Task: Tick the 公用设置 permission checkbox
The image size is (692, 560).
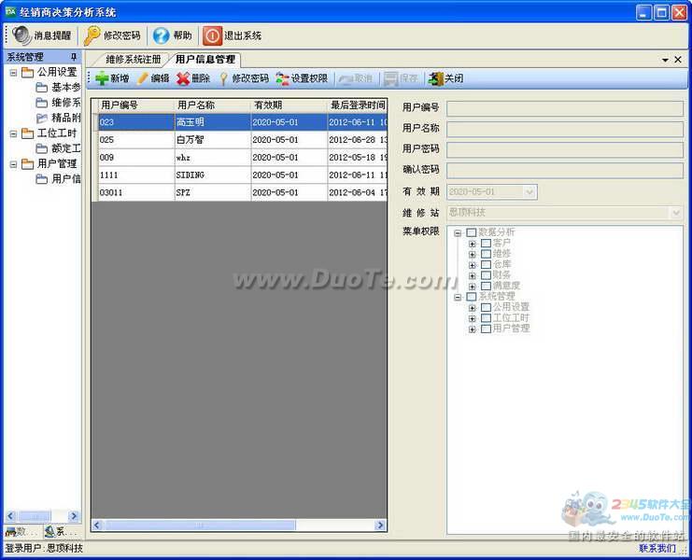Action: [486, 307]
